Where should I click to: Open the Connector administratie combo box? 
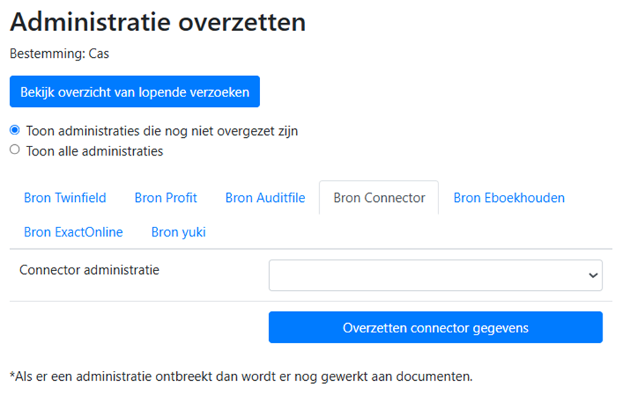[x=436, y=275]
